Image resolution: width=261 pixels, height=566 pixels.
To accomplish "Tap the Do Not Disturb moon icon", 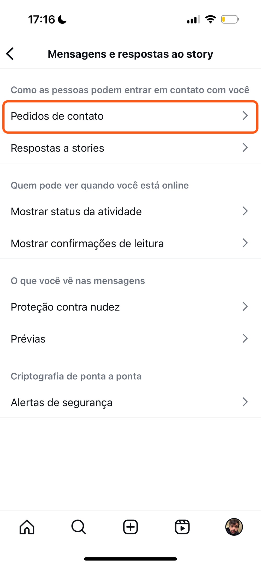I will 62,19.
